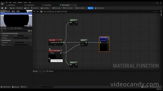Switch to the M_WoodPlank tab
Image resolution: width=163 pixels, height=91 pixels.
tap(48, 5)
